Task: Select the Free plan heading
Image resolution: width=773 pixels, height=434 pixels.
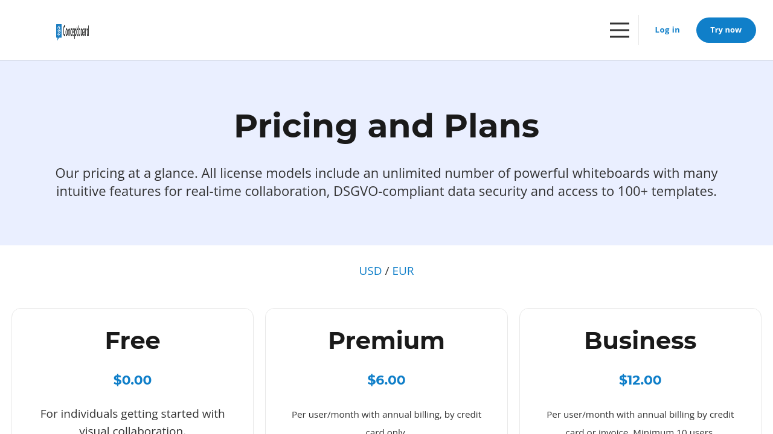Action: click(132, 341)
